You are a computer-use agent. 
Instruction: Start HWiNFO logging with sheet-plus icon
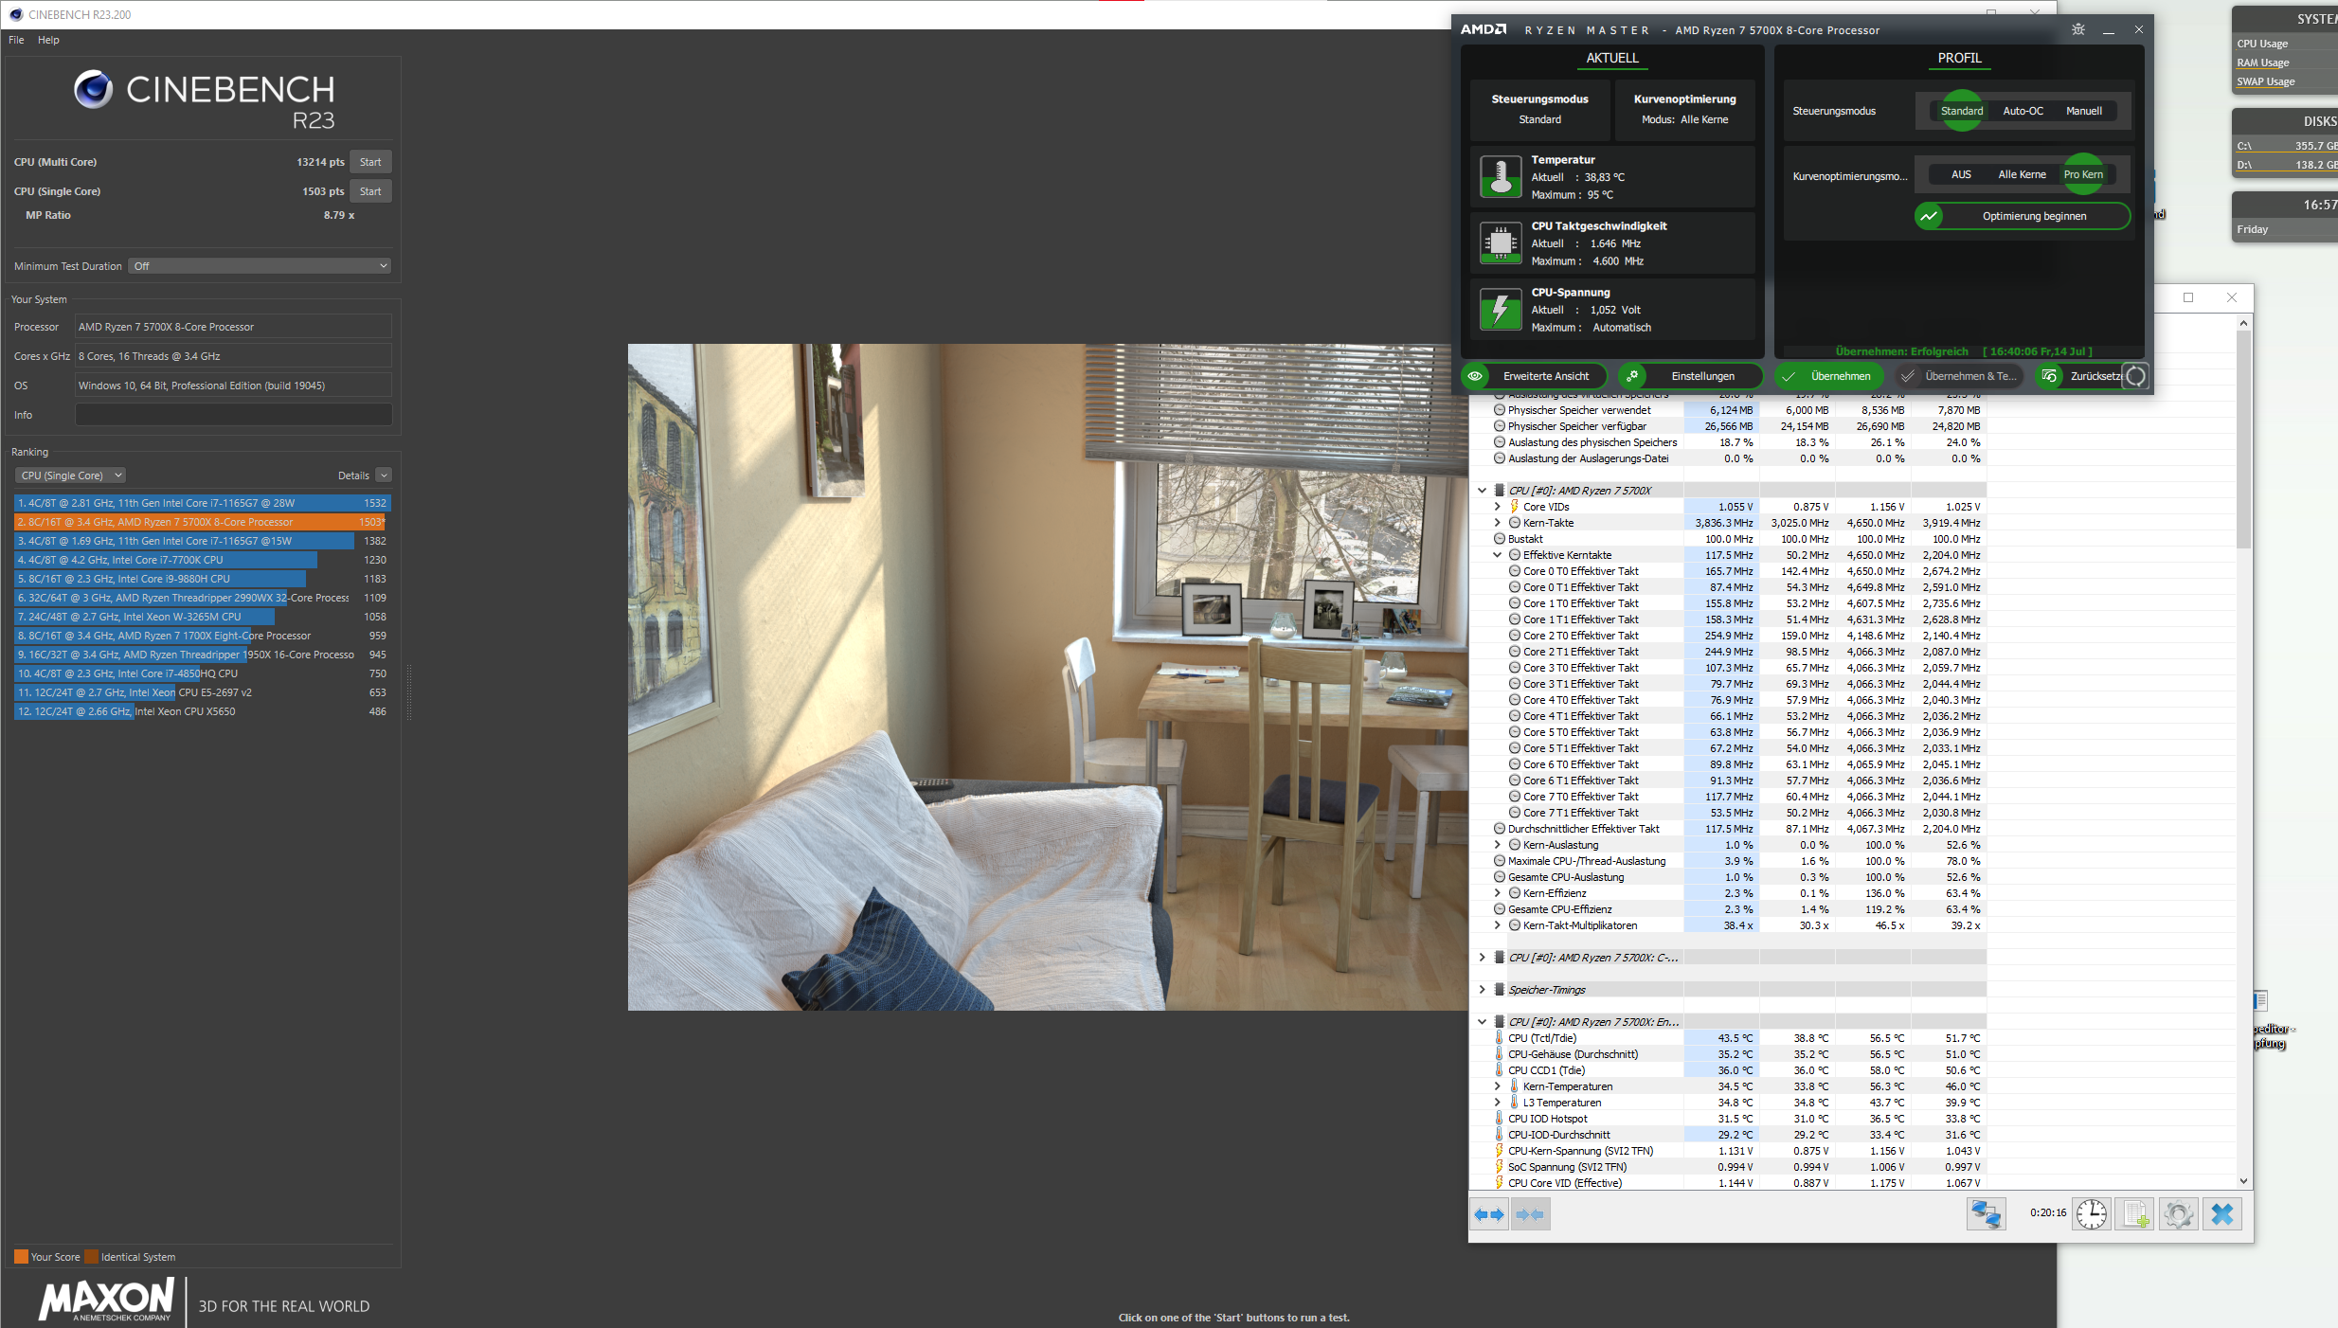point(2135,1214)
